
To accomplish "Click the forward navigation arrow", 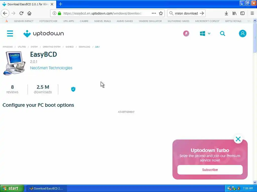I will click(x=14, y=13).
